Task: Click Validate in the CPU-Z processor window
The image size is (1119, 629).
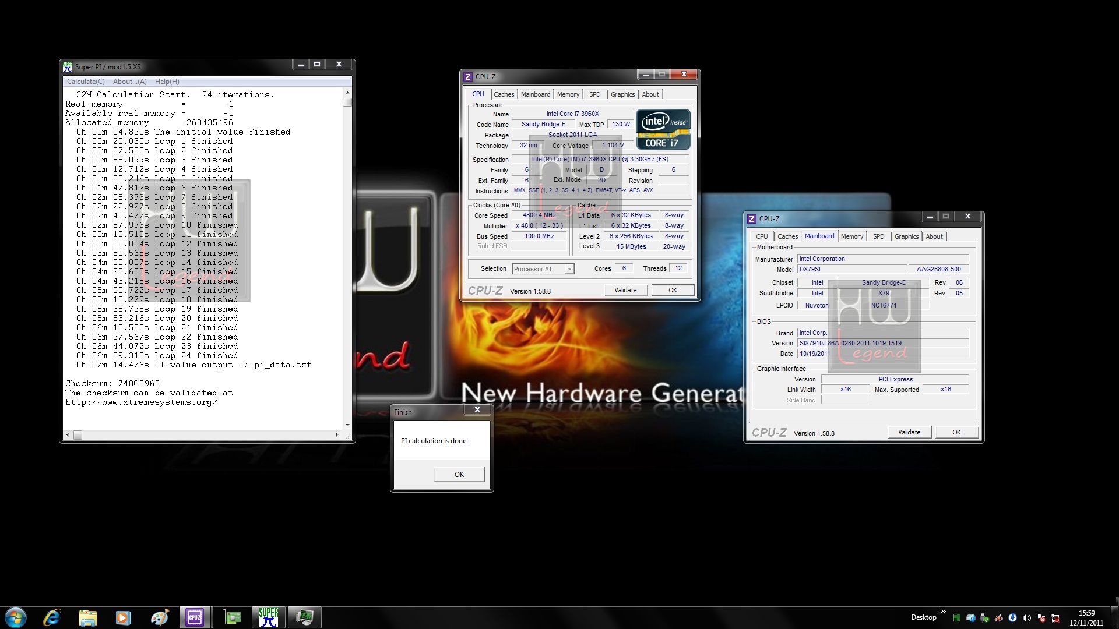Action: (x=625, y=290)
